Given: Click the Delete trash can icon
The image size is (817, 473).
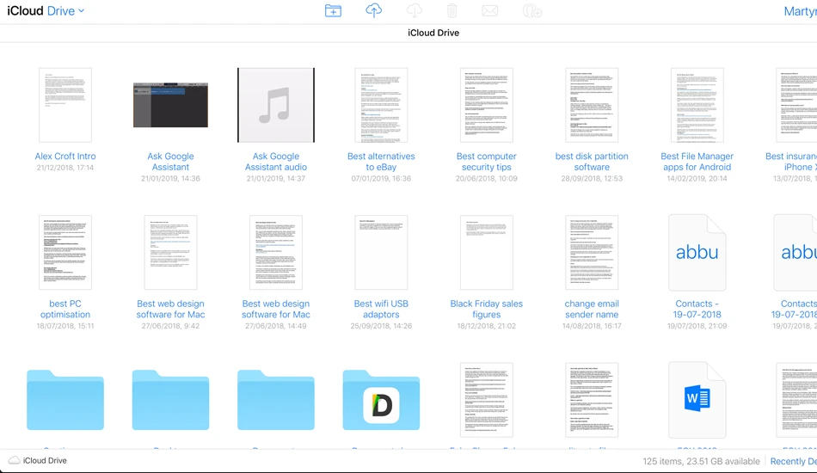Looking at the screenshot, I should (451, 10).
